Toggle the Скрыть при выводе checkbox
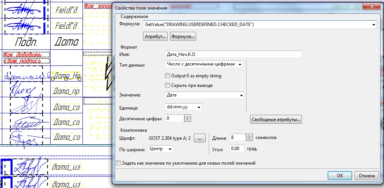Viewport: 384px width, 188px height. [x=168, y=85]
